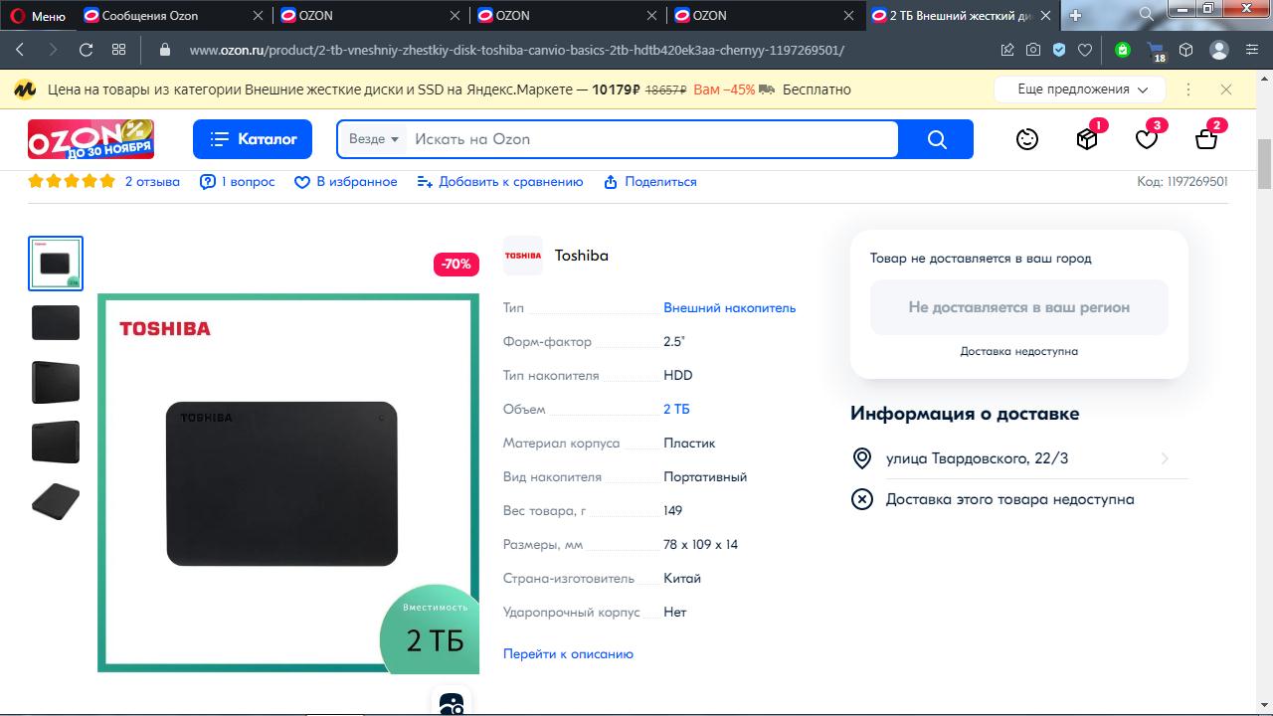Open the Speed Dial start page
Image resolution: width=1273 pixels, height=716 pixels.
coord(118,50)
